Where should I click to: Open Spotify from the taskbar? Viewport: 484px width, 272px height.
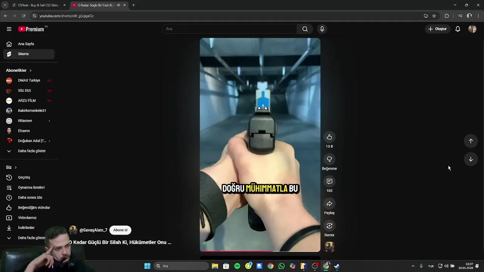pos(237,266)
